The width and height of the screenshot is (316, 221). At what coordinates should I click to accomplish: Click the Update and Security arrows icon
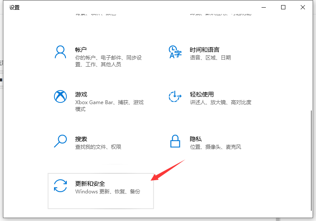coord(60,186)
